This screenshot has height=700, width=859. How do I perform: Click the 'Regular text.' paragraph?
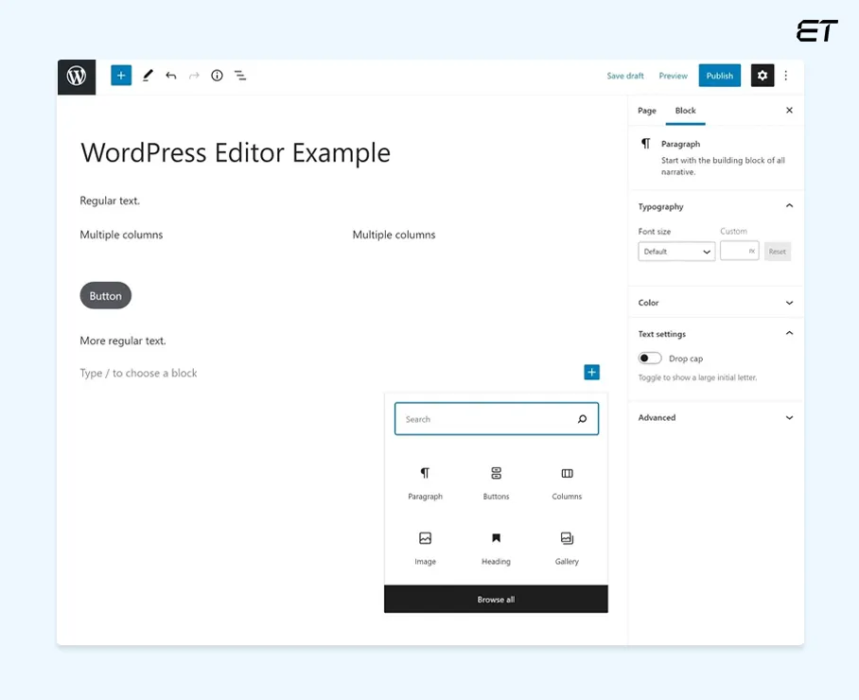click(110, 201)
